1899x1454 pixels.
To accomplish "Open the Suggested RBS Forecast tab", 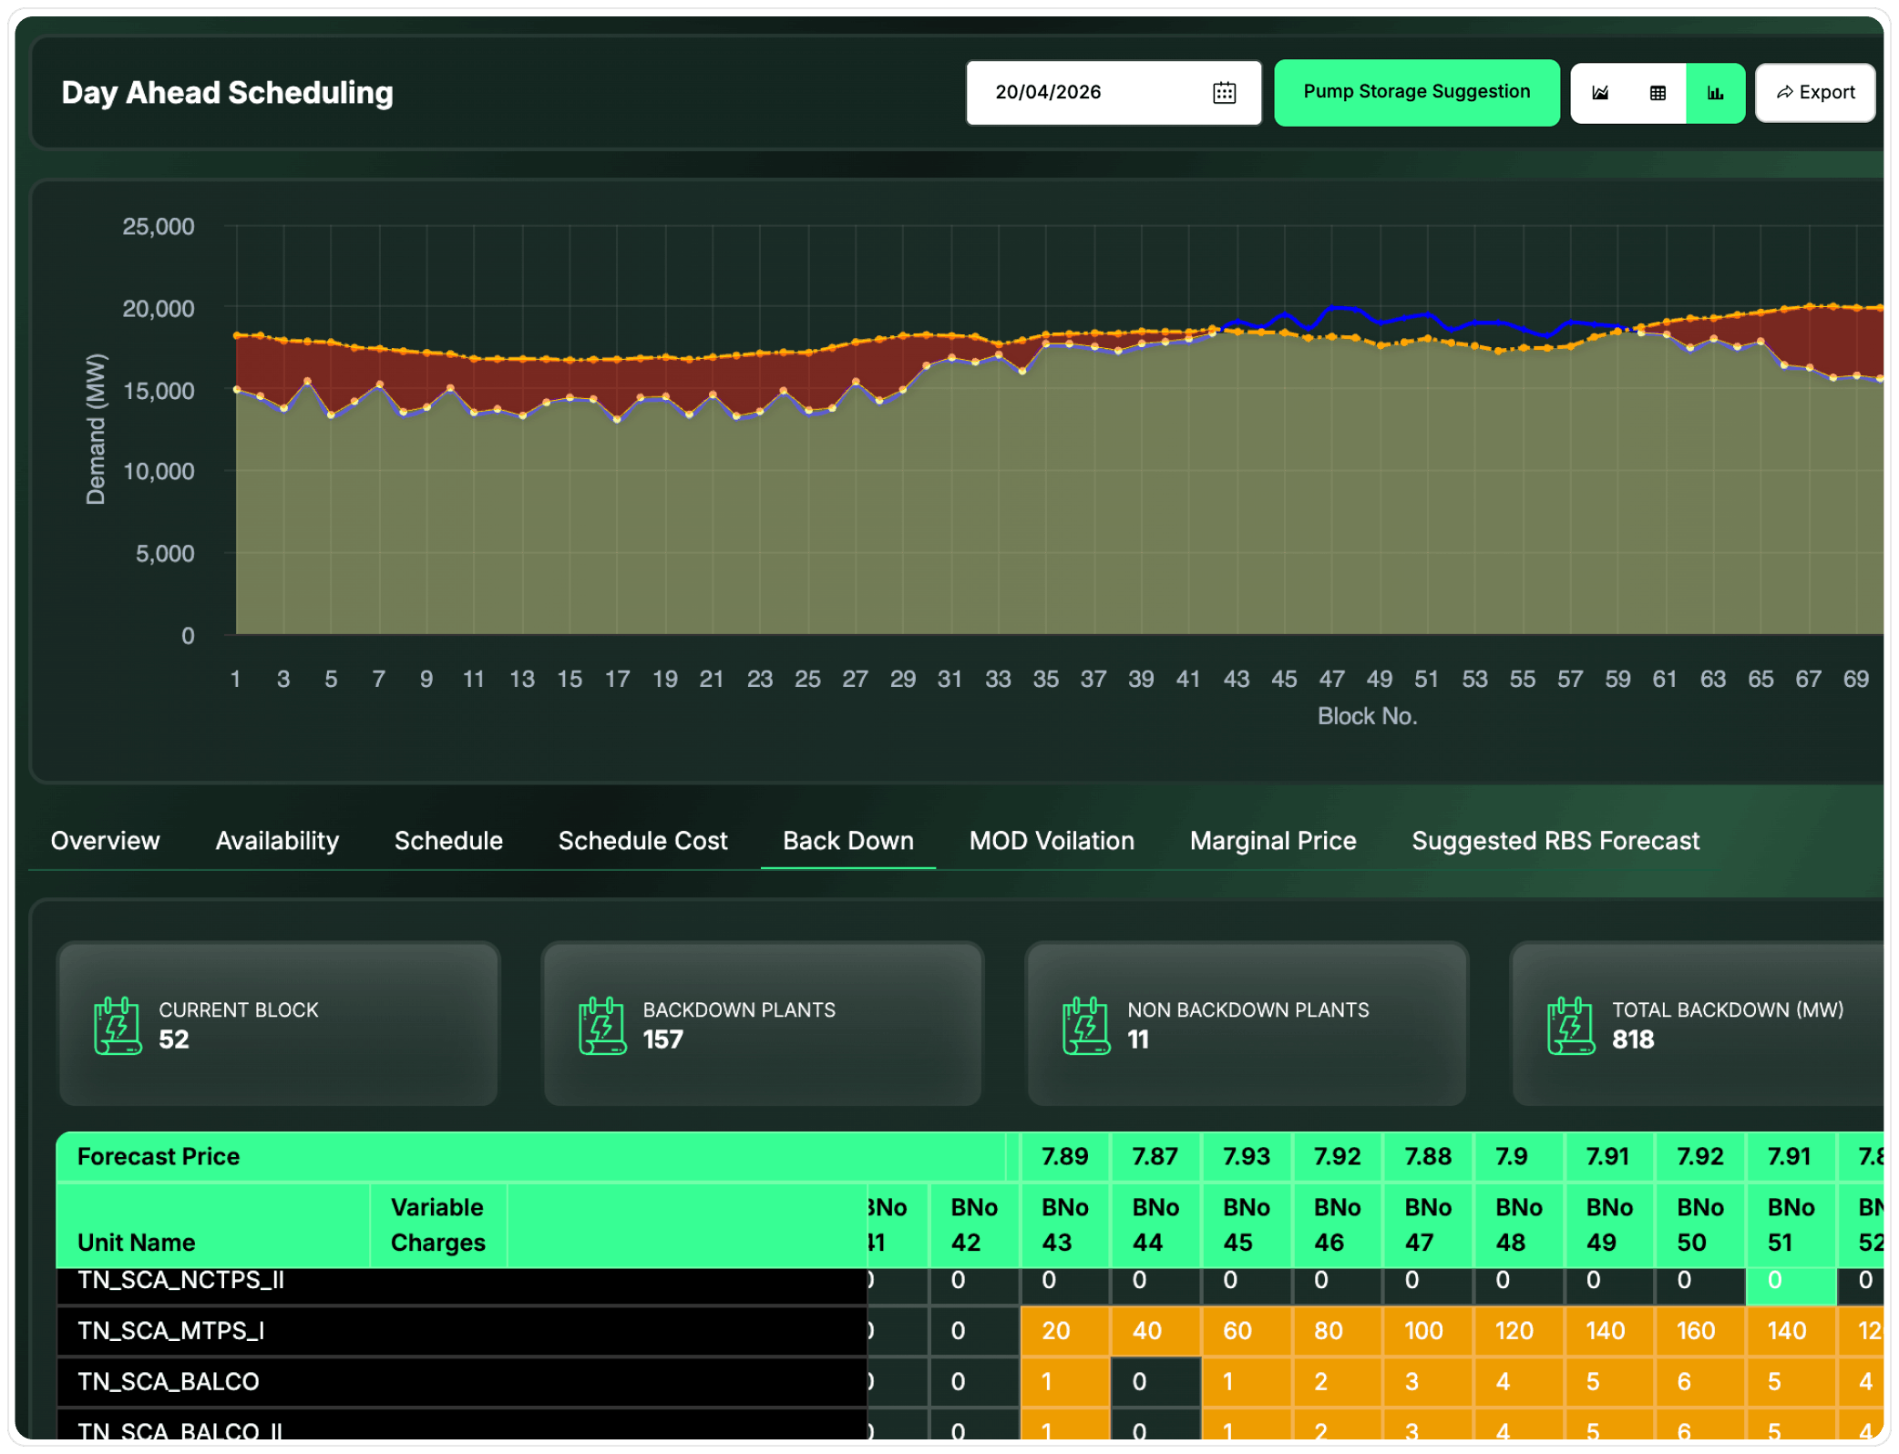I will 1555,840.
